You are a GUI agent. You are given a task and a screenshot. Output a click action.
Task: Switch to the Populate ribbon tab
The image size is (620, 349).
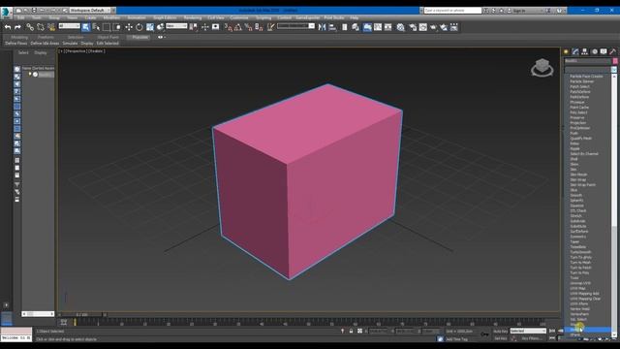click(139, 37)
